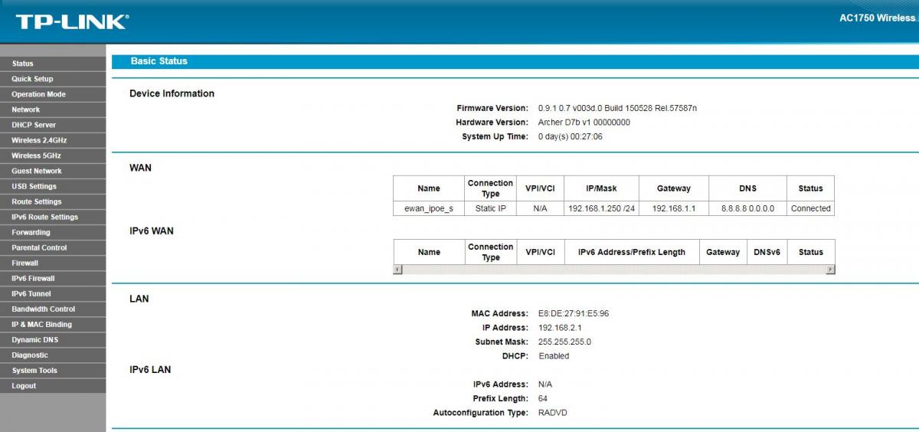The image size is (919, 432).
Task: Click the IPv6 LAN section heading
Action: click(150, 369)
